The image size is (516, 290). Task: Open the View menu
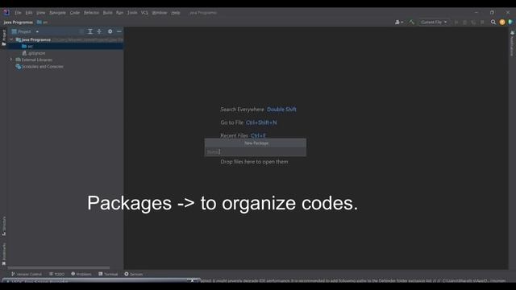tap(41, 13)
